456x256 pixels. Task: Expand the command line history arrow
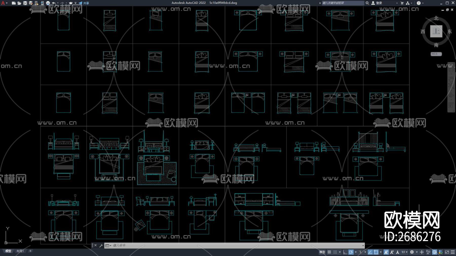click(363, 245)
